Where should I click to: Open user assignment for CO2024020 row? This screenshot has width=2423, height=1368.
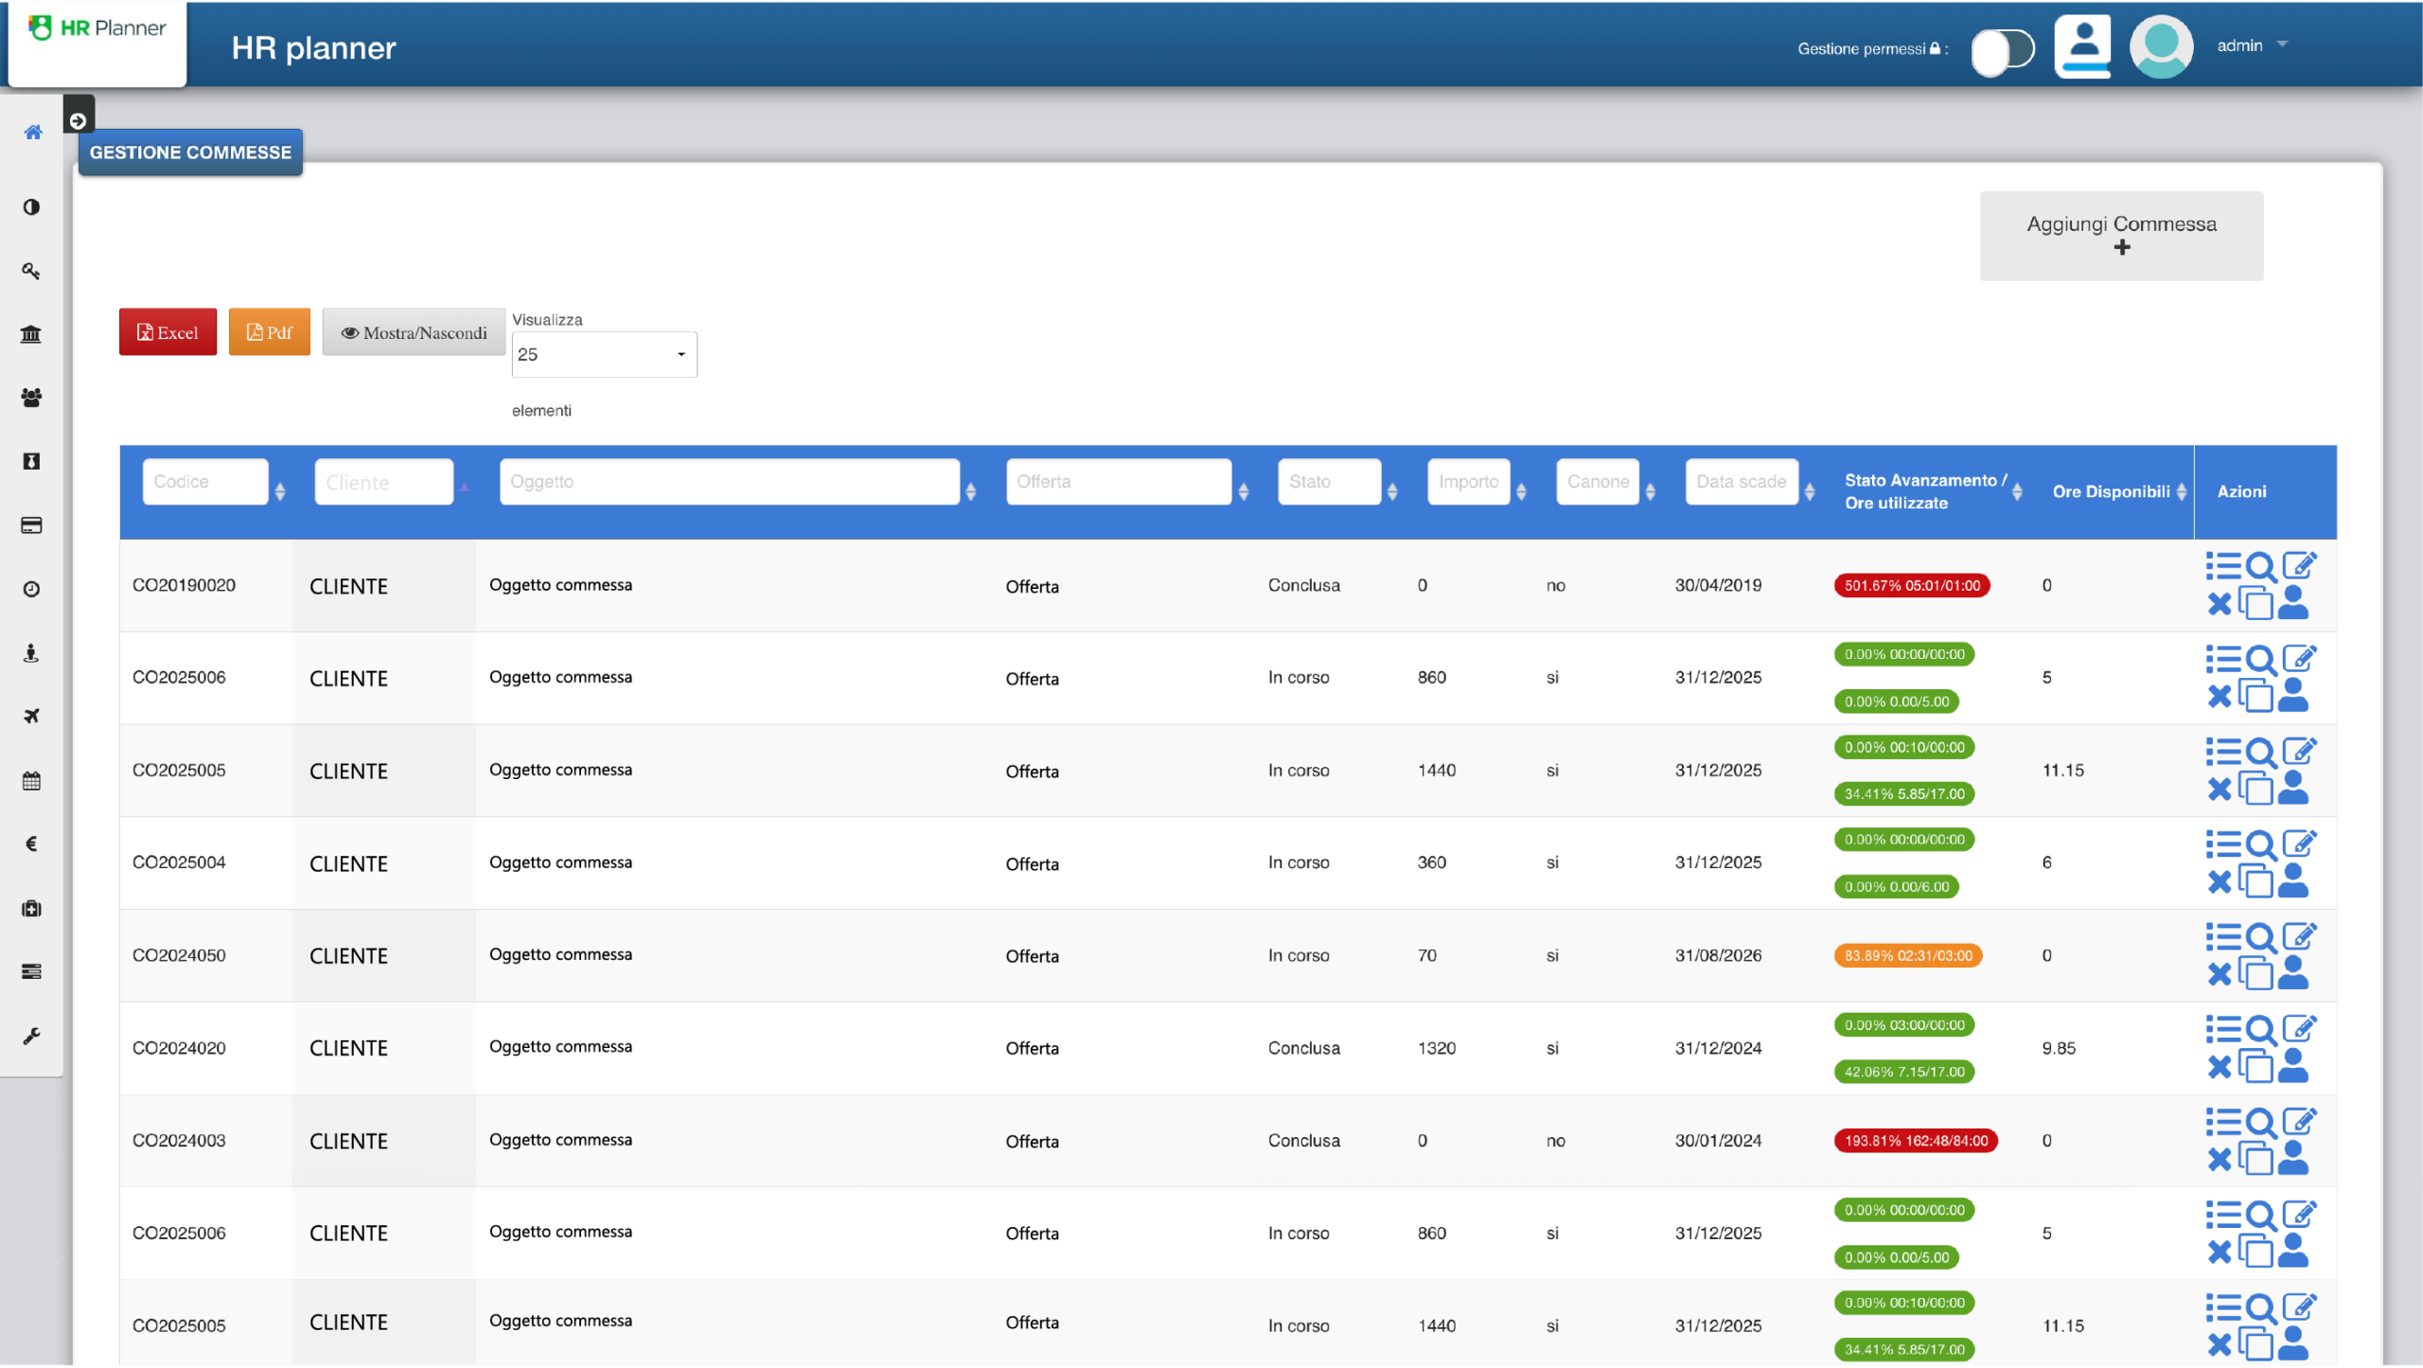(2292, 1066)
